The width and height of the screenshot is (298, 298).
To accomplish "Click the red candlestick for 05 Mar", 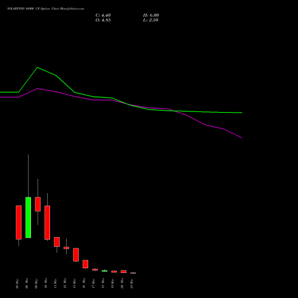I will coord(18,222).
